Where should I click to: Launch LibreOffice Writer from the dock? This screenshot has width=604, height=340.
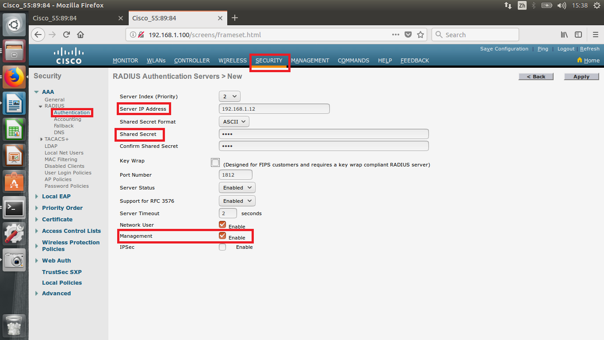14,103
